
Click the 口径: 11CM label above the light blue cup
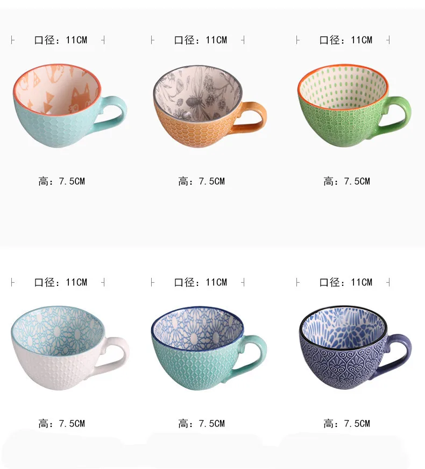coord(61,40)
